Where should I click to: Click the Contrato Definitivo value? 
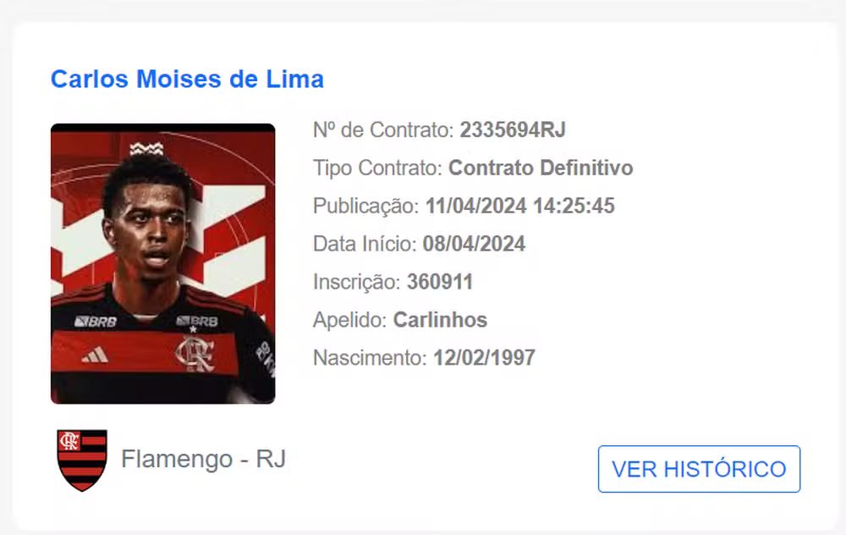(x=541, y=168)
